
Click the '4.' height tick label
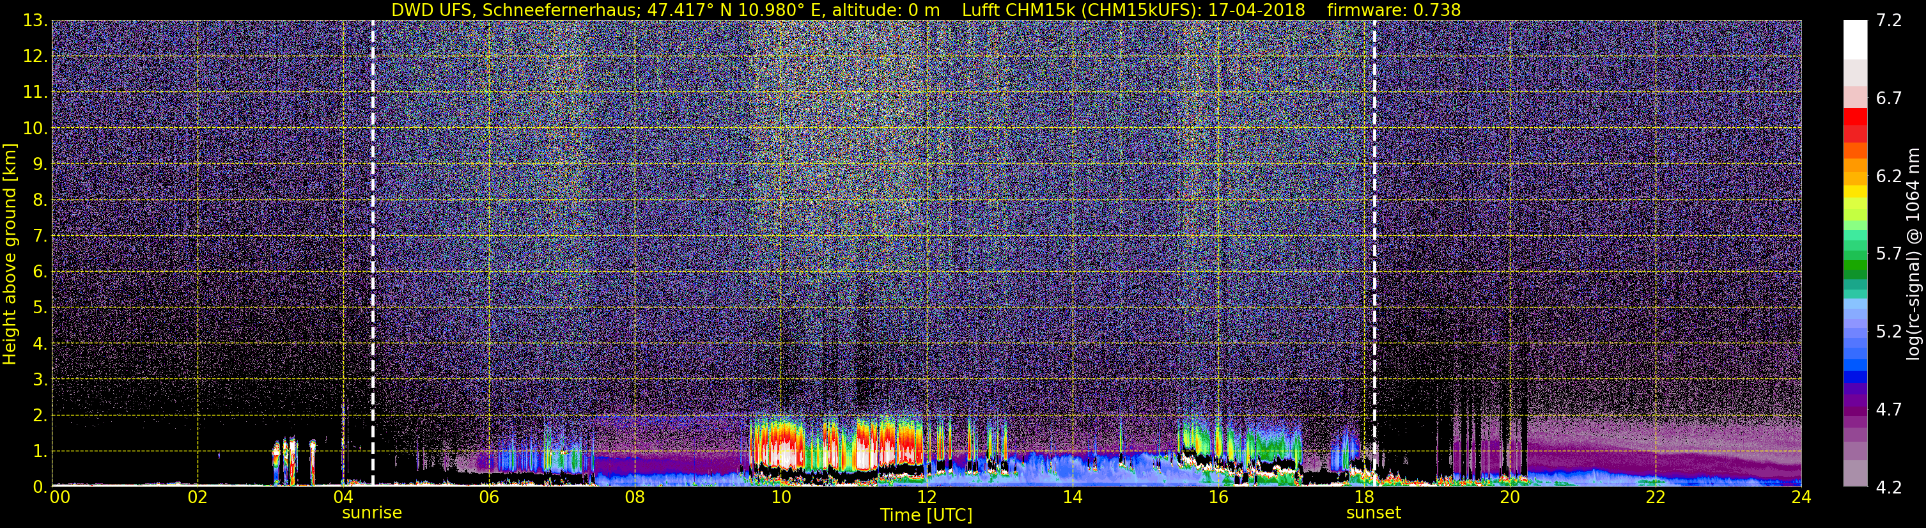point(39,343)
